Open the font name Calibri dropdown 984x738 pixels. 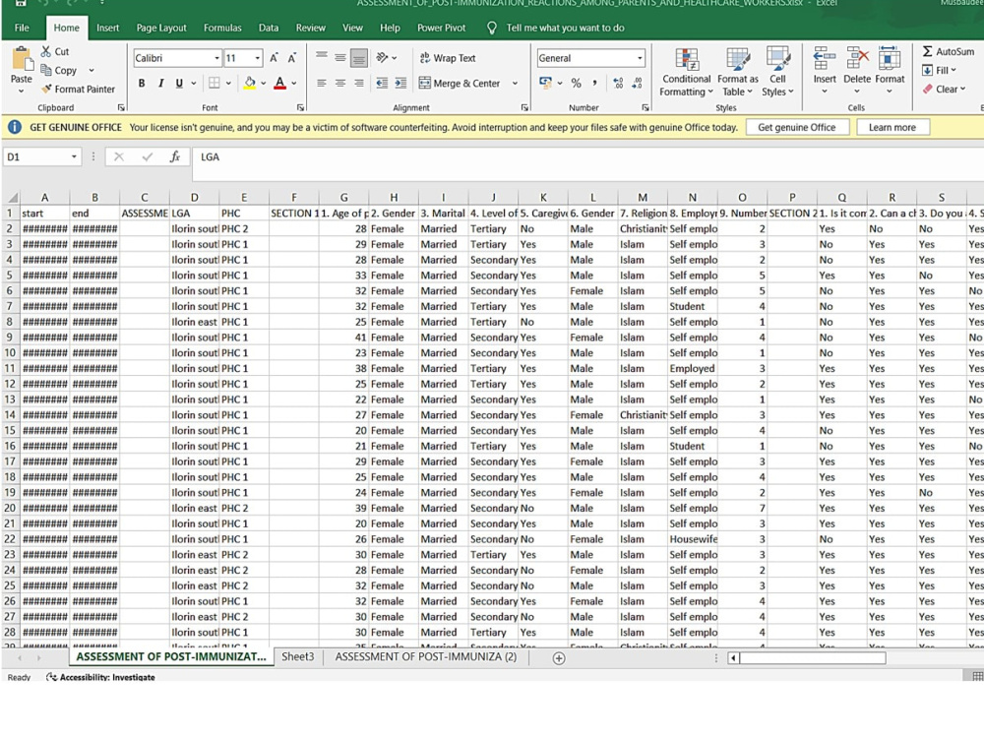point(216,58)
